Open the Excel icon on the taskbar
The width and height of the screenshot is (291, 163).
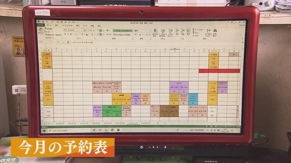pos(118,130)
